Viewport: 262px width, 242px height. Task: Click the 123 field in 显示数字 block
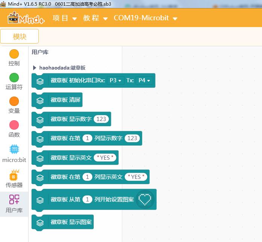(x=101, y=119)
